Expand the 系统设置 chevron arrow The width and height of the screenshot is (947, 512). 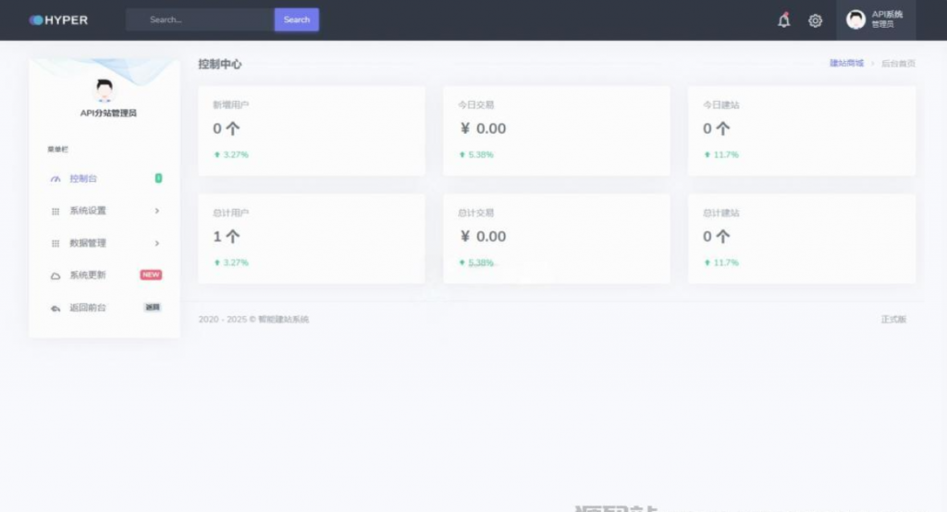(157, 211)
